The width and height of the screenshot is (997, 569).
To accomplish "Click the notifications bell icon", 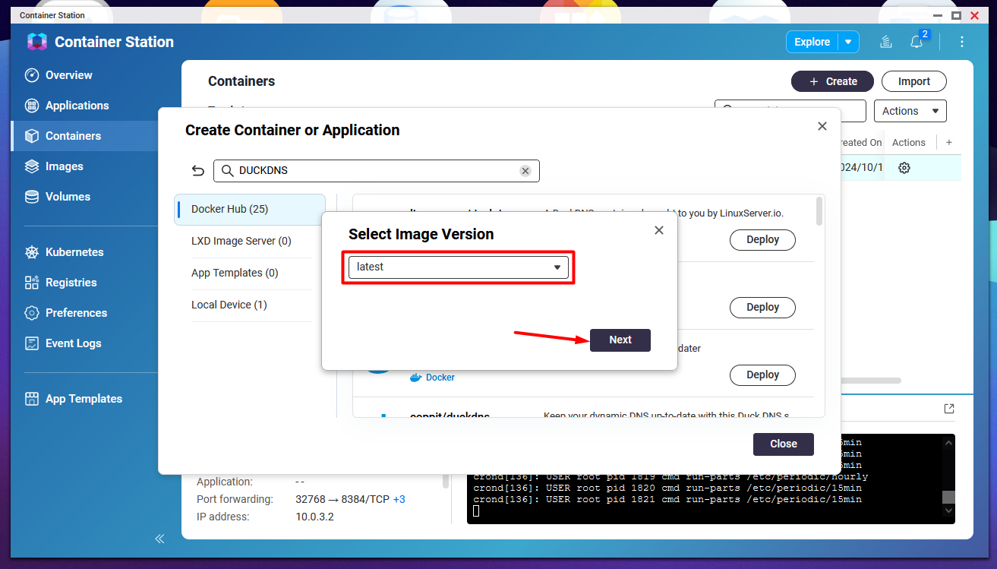I will (x=917, y=43).
